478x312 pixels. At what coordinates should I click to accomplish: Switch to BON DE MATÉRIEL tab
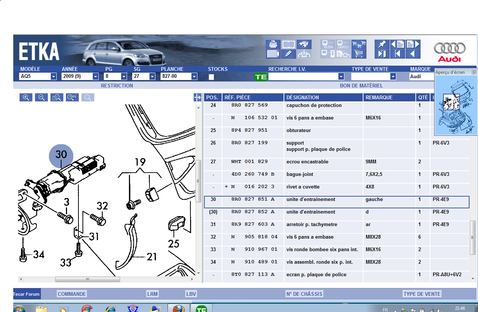tap(361, 86)
